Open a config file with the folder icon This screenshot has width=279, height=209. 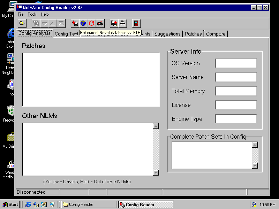point(22,23)
